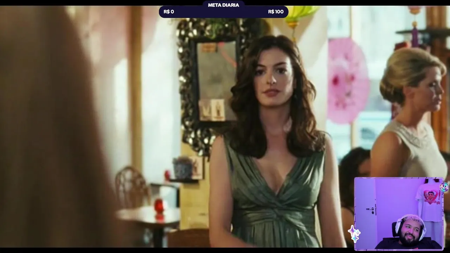This screenshot has width=450, height=253.
Task: Click the META DIARIA title label
Action: 224,5
